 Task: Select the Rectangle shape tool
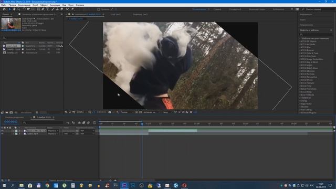38,9
